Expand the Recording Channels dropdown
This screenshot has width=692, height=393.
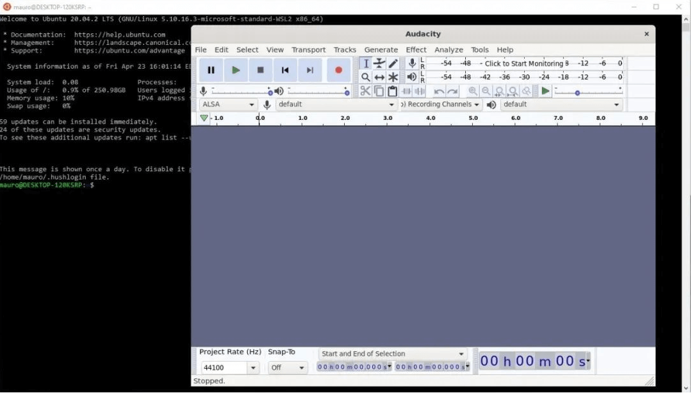[x=441, y=105]
